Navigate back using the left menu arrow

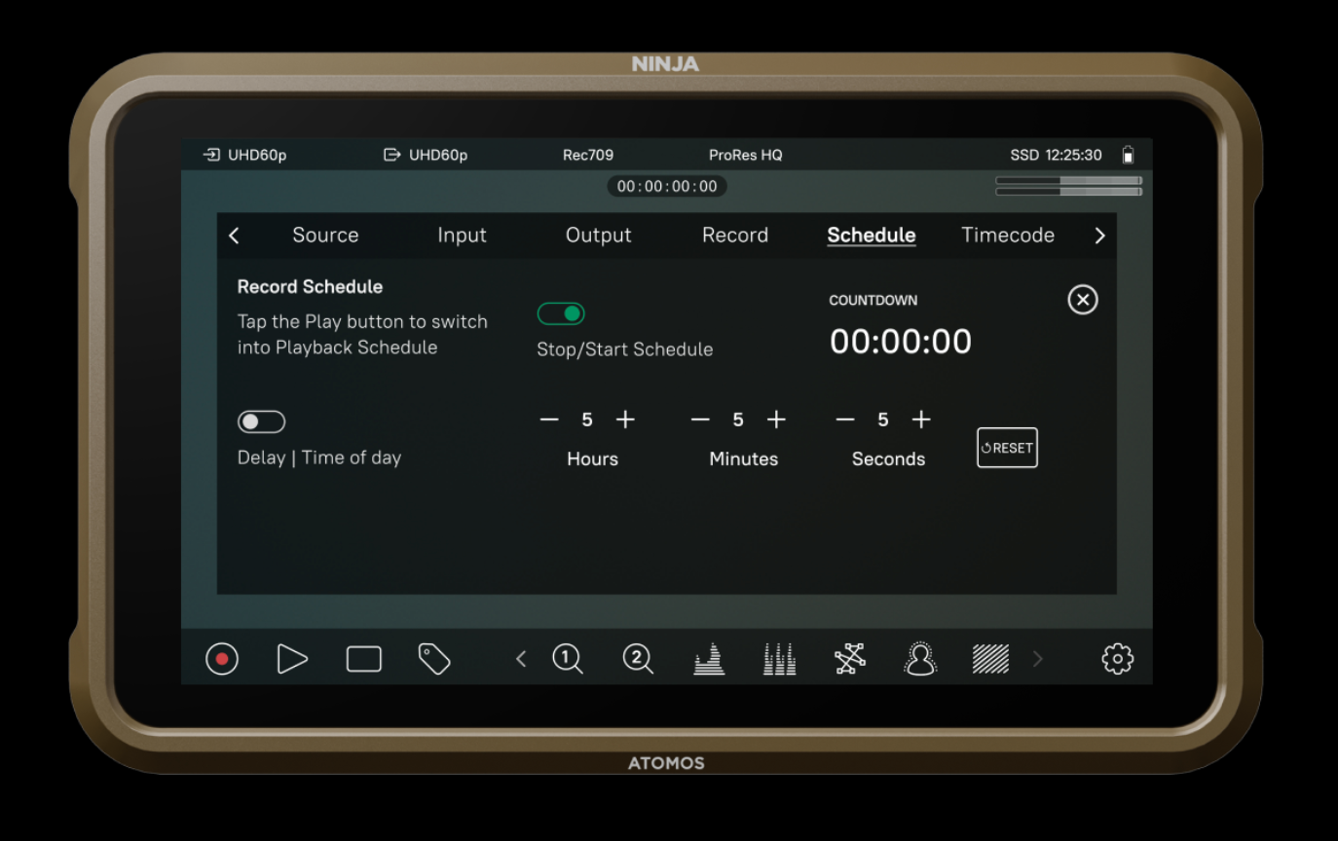(x=234, y=236)
